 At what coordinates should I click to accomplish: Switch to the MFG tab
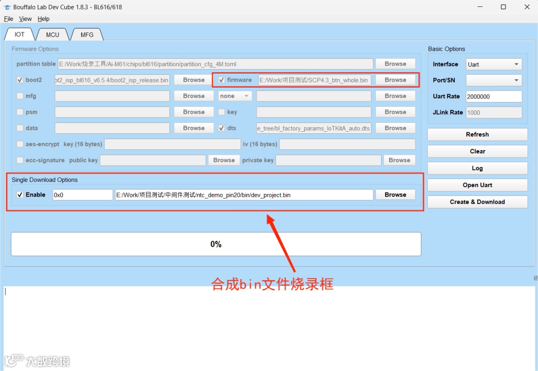pyautogui.click(x=87, y=34)
